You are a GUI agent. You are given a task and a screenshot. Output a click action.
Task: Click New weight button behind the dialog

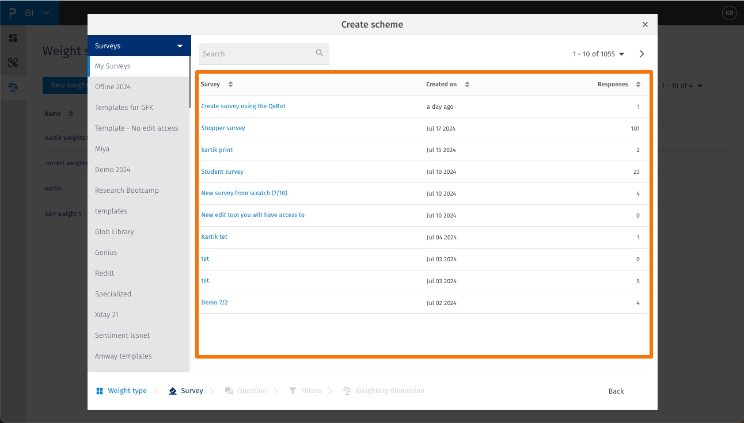point(65,85)
